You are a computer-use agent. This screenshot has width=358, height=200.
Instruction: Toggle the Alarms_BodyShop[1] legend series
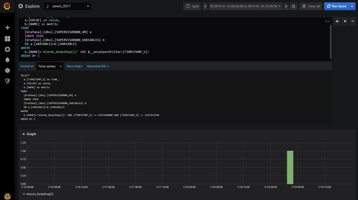click(39, 194)
